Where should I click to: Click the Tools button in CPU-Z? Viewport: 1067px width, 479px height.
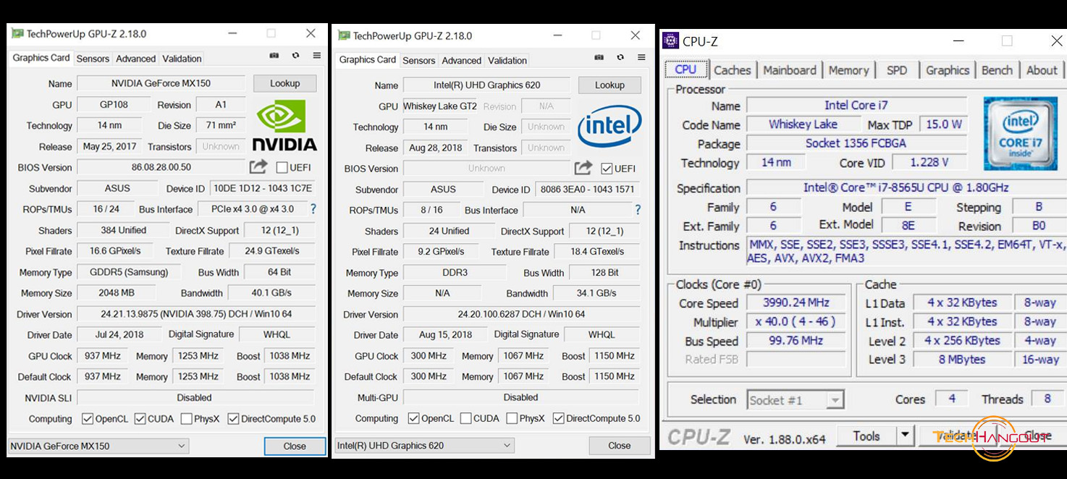coord(866,436)
